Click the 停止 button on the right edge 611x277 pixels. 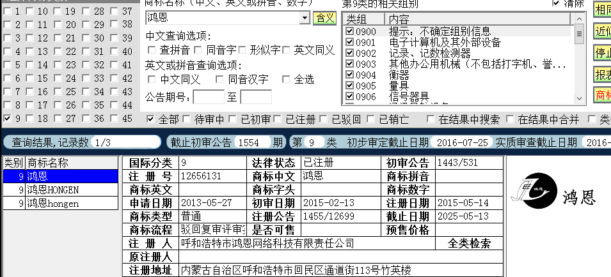click(603, 52)
